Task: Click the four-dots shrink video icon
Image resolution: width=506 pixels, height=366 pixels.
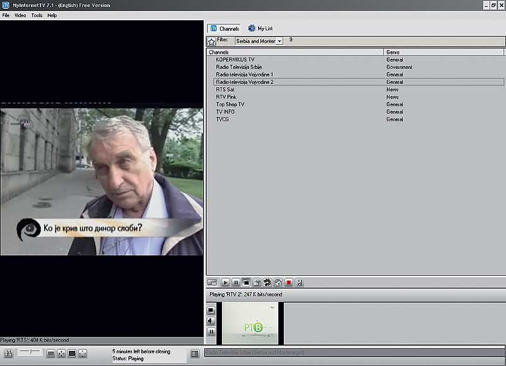Action: (x=83, y=354)
